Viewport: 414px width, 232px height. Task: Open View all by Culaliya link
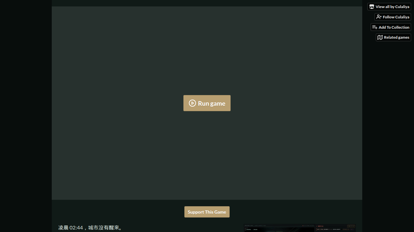pos(389,7)
